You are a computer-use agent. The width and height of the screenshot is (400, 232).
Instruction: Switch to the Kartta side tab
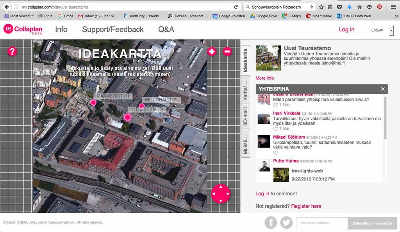(x=245, y=90)
